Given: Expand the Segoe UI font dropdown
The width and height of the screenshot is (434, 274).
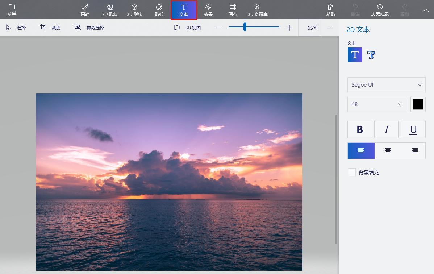Looking at the screenshot, I should pyautogui.click(x=387, y=85).
